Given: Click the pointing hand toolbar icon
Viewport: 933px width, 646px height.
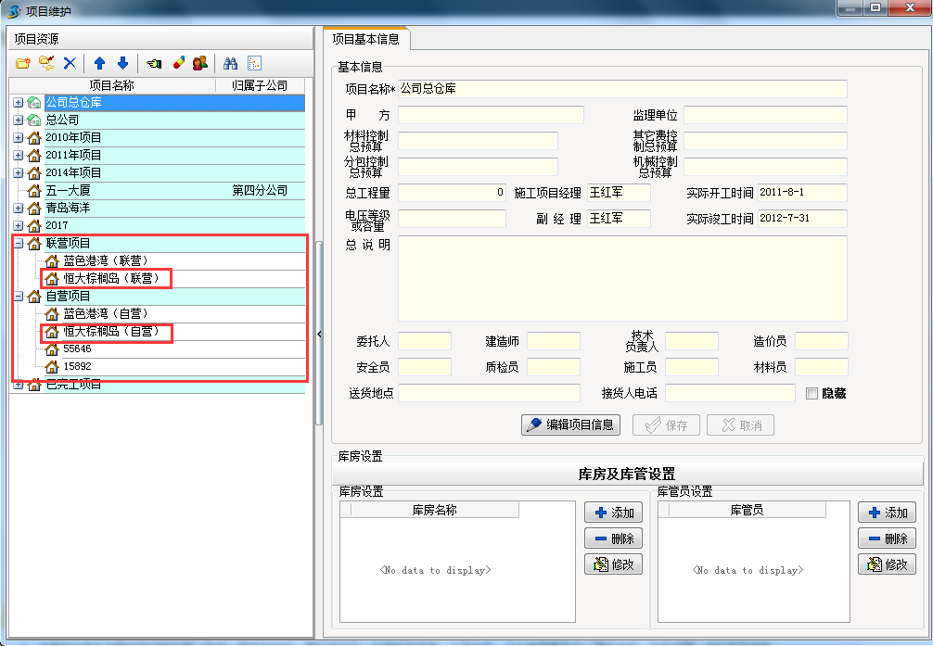Looking at the screenshot, I should (154, 63).
